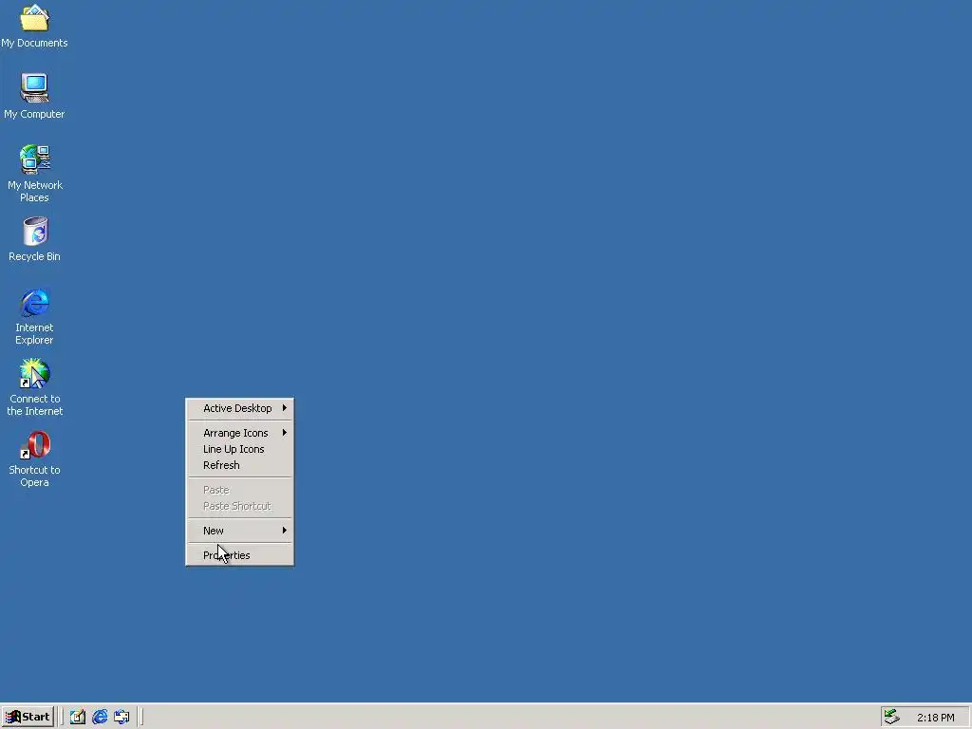Screen dimensions: 972x729
Task: Open Properties from context menu
Action: (x=240, y=554)
